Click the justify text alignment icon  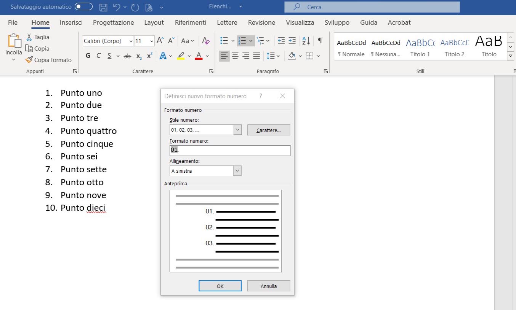(x=256, y=56)
